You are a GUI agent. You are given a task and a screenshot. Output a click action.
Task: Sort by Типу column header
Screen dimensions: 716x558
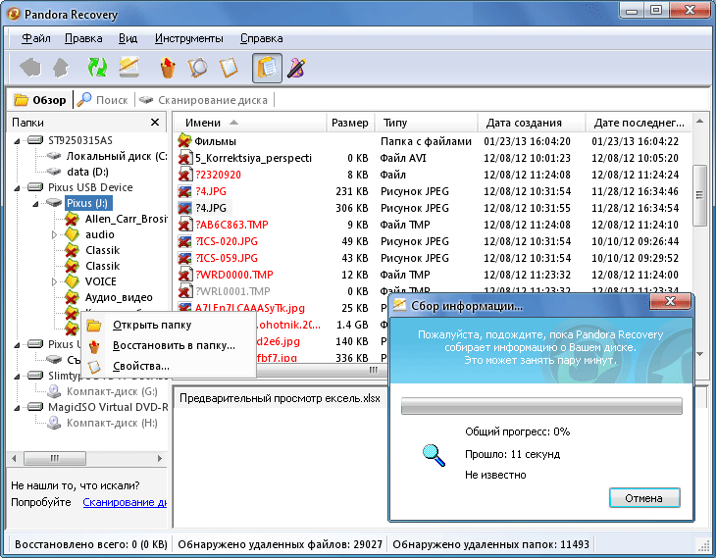pyautogui.click(x=426, y=123)
